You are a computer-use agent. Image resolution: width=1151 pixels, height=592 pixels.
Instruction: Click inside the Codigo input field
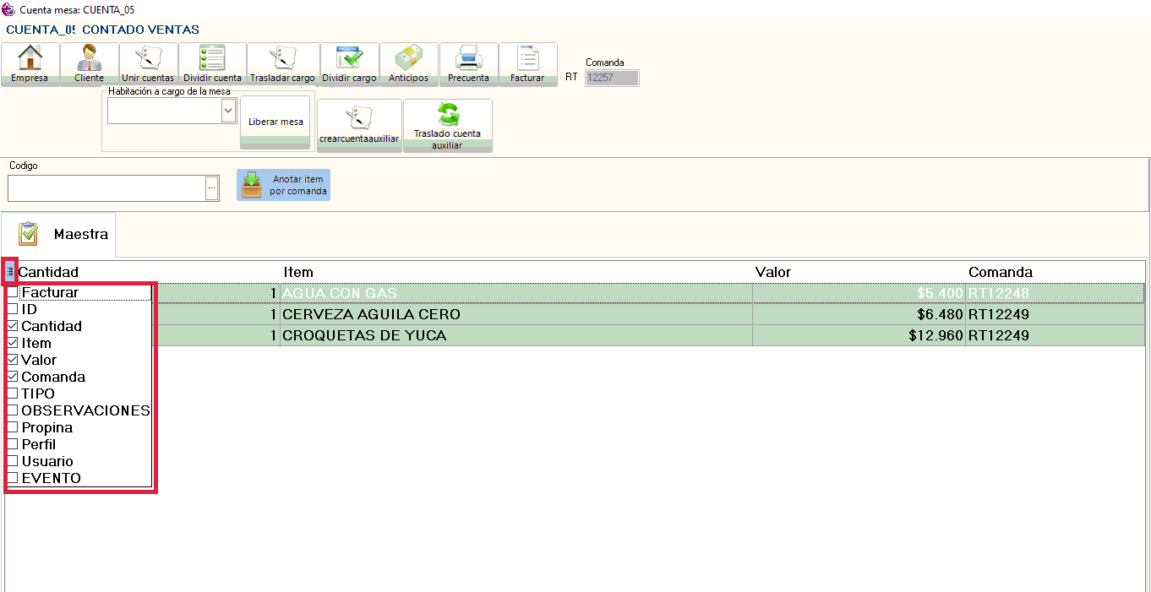tap(106, 187)
